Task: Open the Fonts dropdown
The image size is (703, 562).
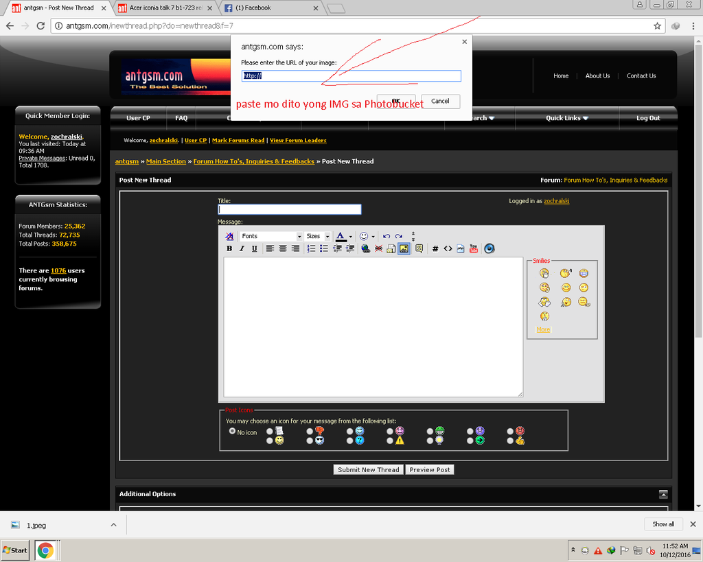Action: [271, 236]
